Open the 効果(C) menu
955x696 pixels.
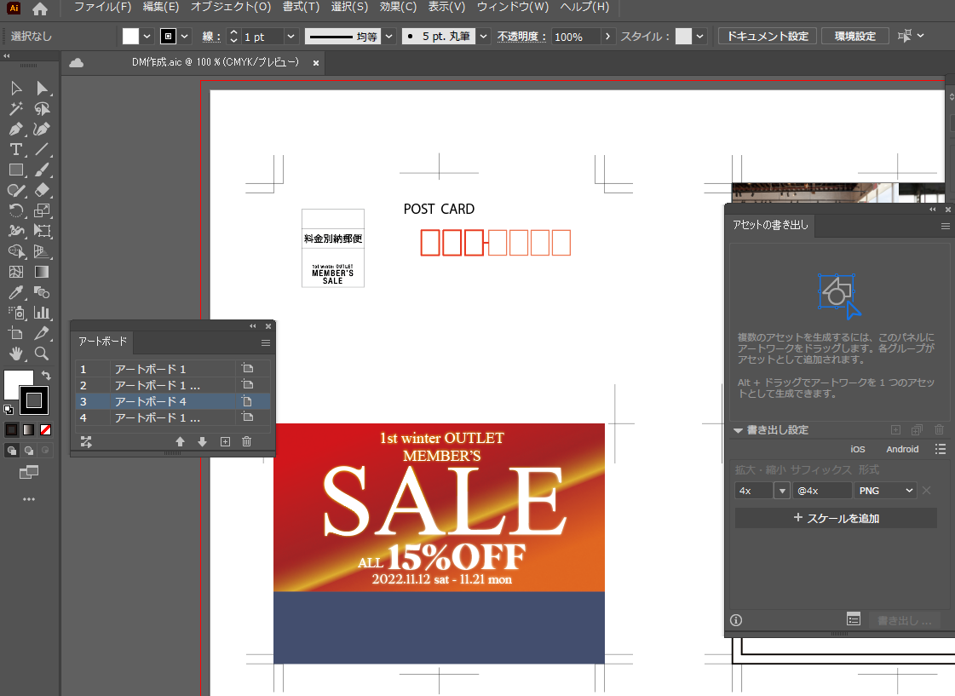click(x=398, y=8)
